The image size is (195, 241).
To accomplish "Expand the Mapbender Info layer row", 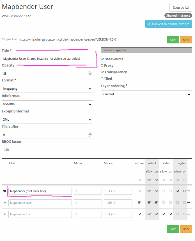I will tap(5, 214).
